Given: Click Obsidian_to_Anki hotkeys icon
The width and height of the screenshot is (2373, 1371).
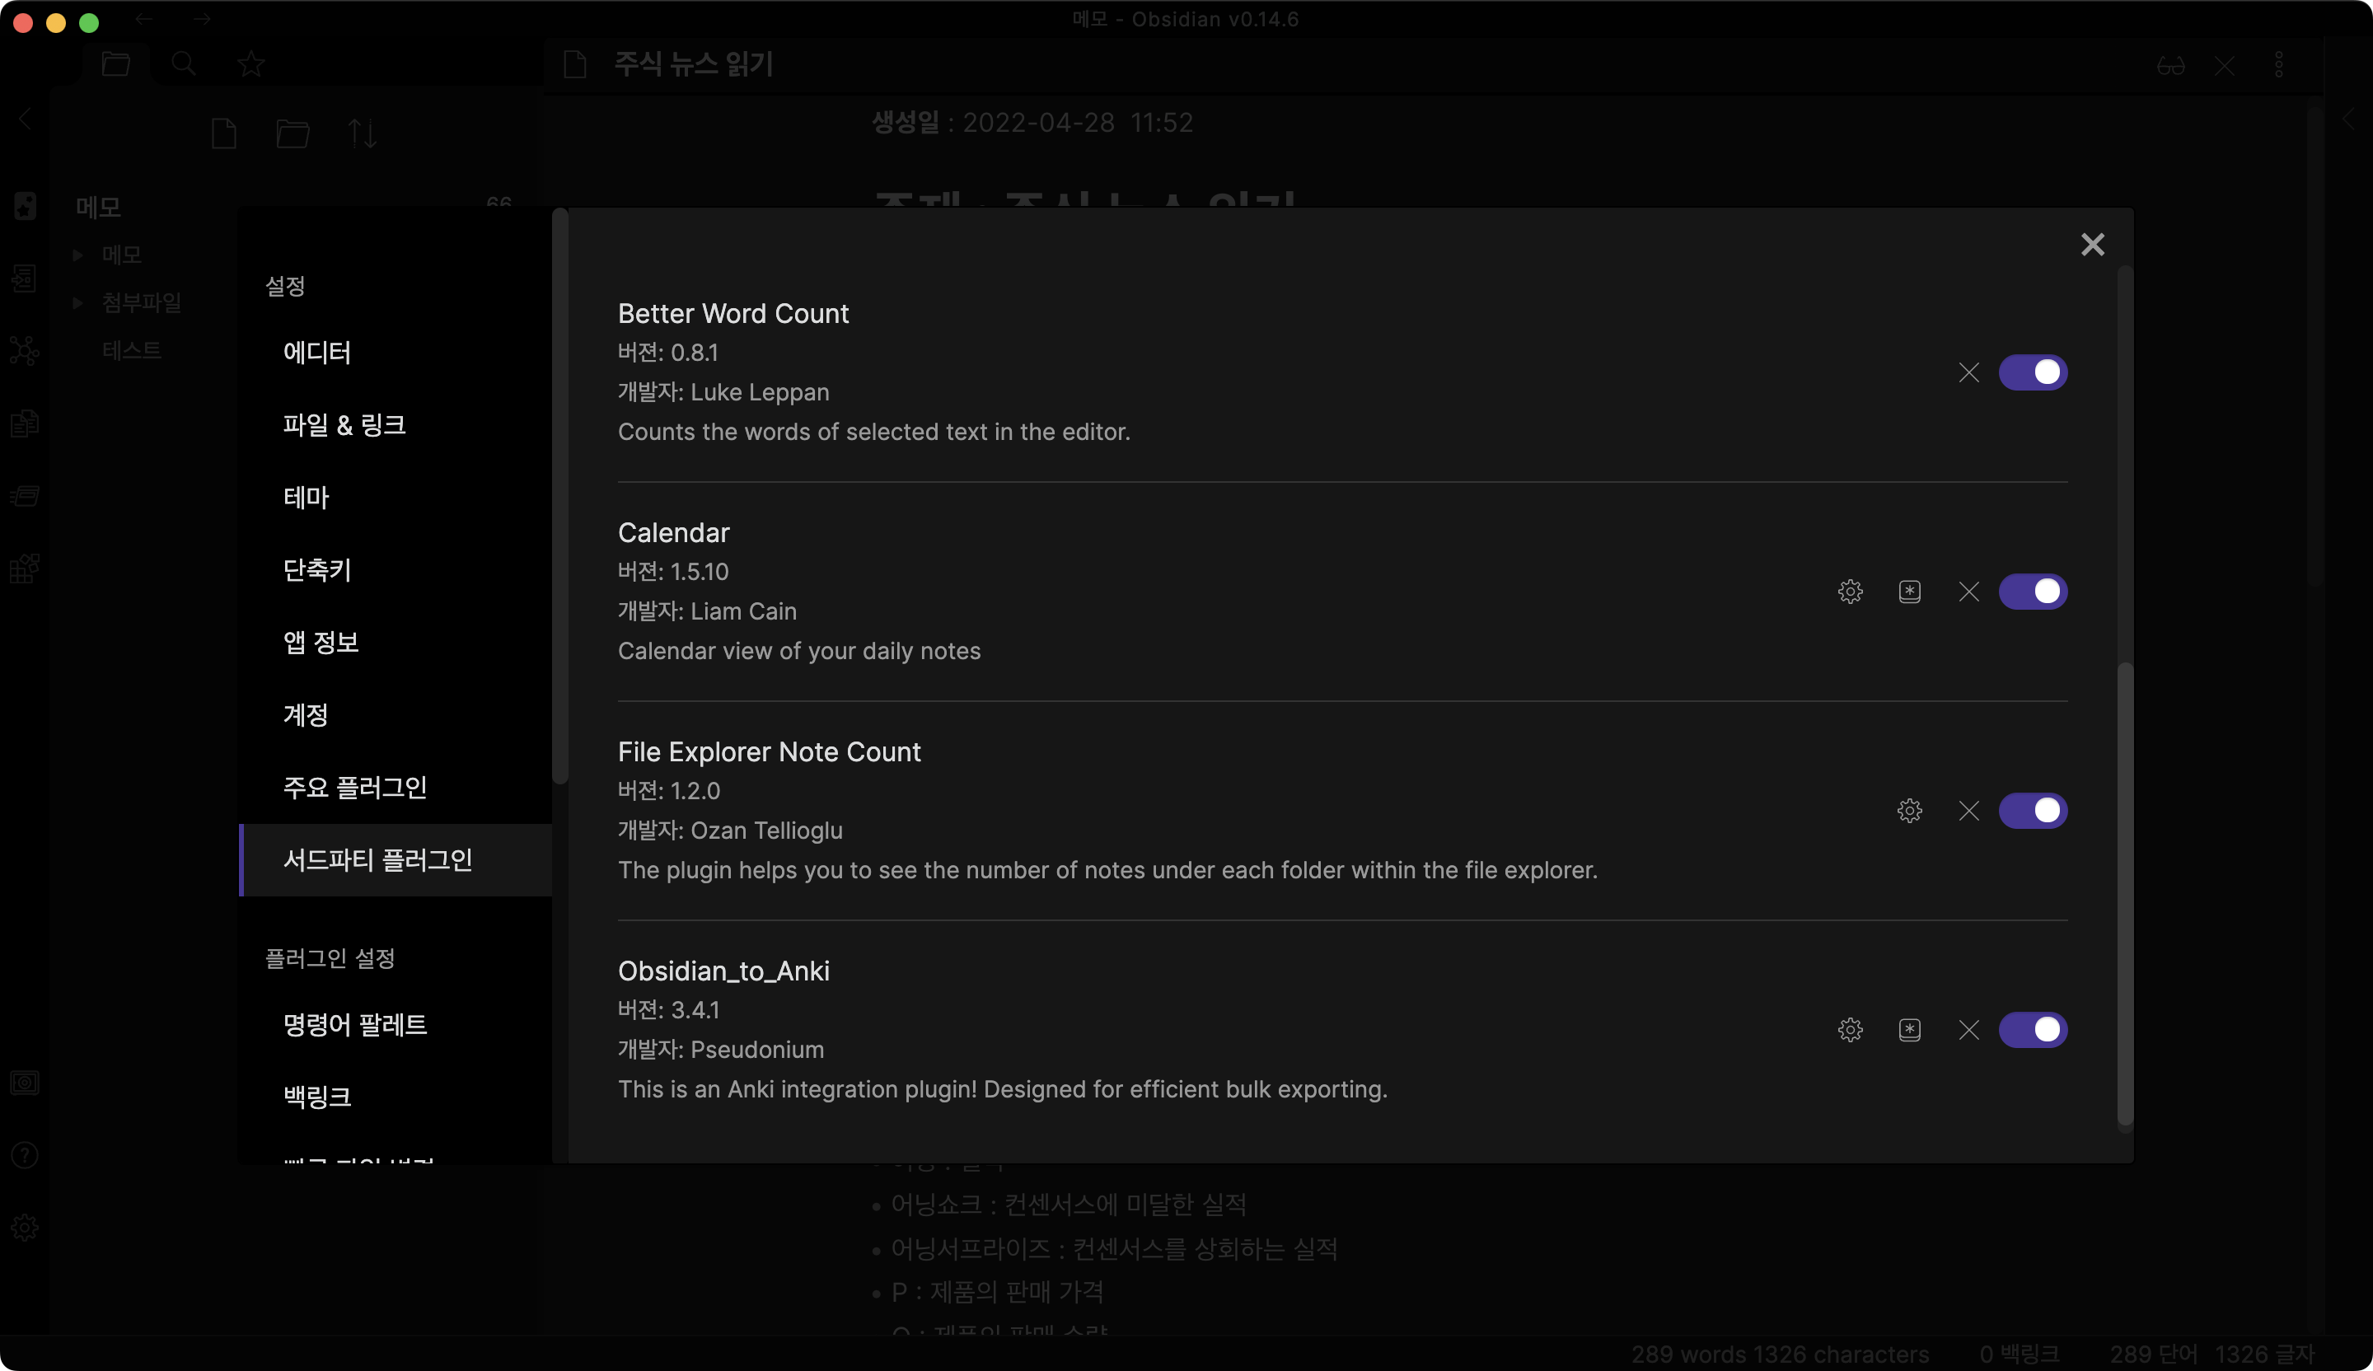Looking at the screenshot, I should pyautogui.click(x=1909, y=1029).
